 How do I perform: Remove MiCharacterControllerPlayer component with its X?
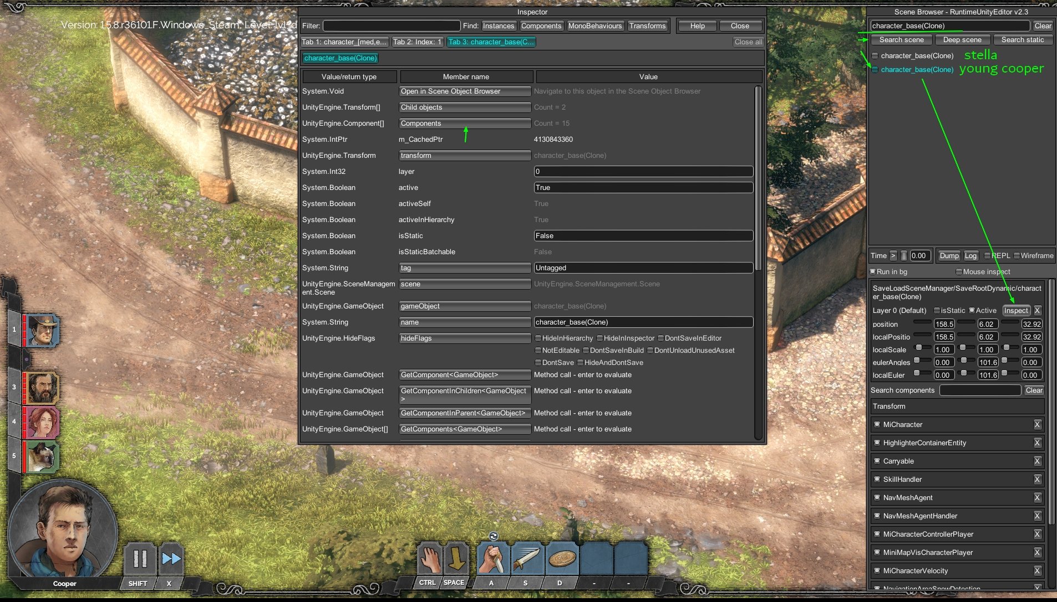(x=1037, y=534)
